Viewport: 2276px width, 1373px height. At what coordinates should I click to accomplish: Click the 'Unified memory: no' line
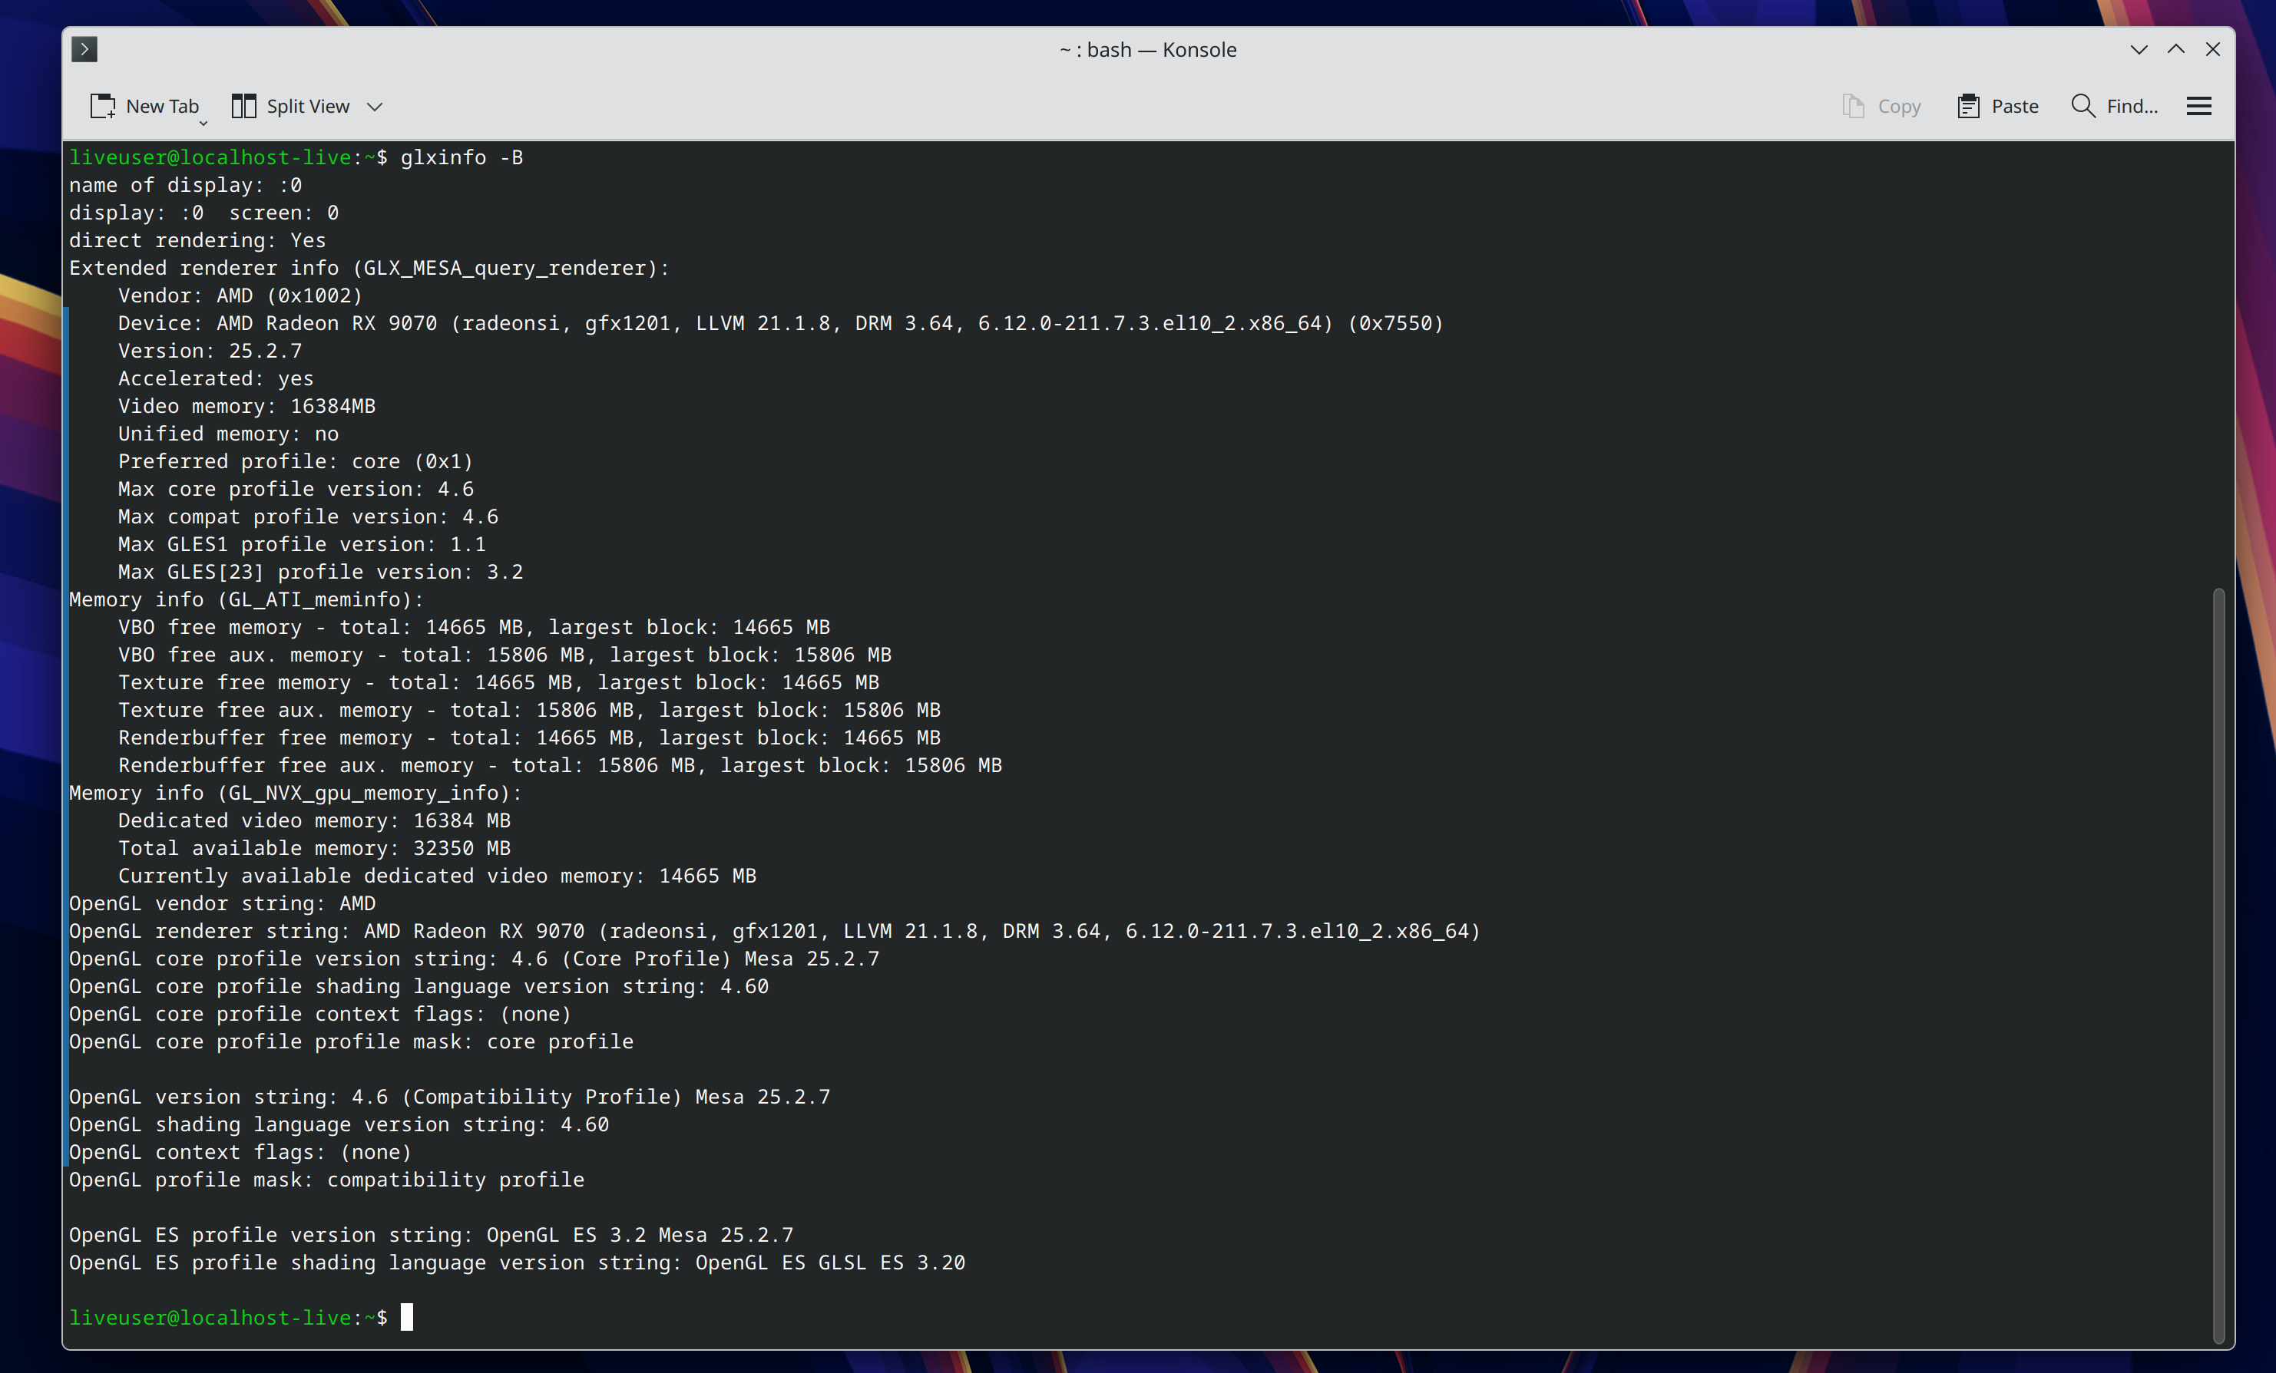pos(228,434)
